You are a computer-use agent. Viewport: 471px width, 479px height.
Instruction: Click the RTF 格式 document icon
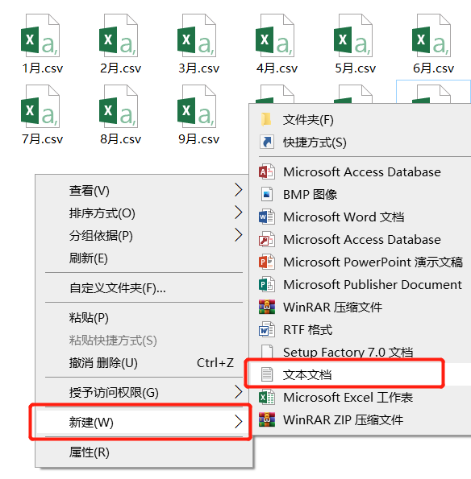coord(267,329)
